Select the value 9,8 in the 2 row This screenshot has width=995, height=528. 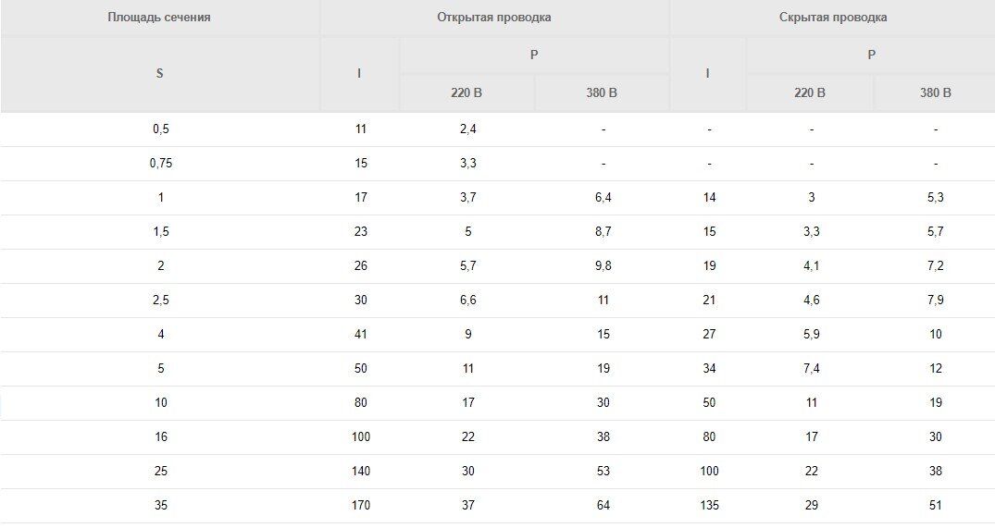click(x=603, y=266)
